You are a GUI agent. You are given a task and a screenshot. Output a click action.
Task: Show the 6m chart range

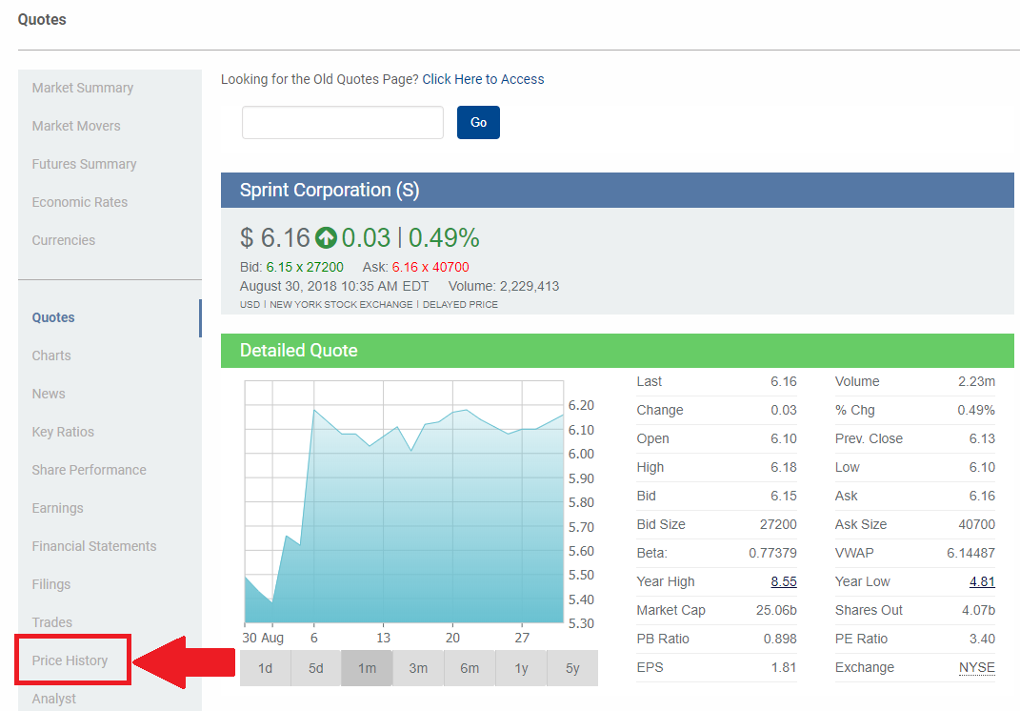click(470, 668)
